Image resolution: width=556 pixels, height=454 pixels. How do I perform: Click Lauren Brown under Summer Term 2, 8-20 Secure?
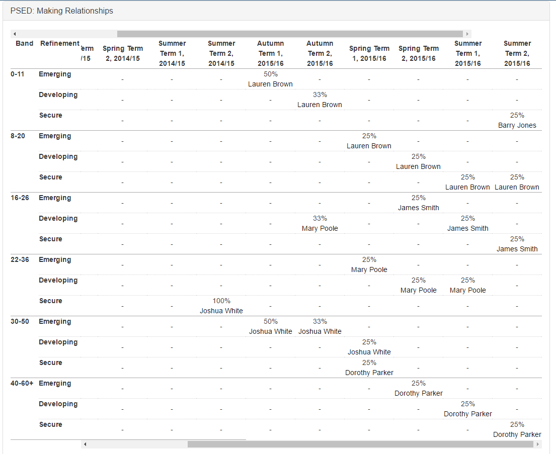pos(517,187)
